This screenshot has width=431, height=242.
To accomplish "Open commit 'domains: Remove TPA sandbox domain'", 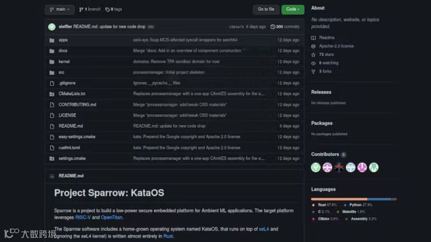I will (176, 62).
